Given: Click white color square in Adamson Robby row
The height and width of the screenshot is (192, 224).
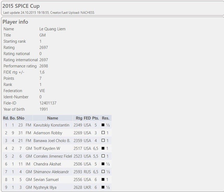Looking at the screenshot, I should coord(103,133).
